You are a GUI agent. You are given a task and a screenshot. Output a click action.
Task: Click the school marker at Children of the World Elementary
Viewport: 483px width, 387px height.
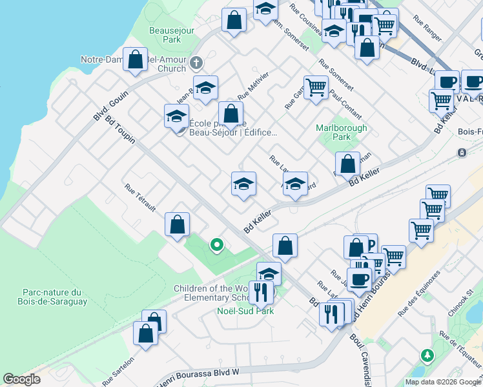[269, 272]
